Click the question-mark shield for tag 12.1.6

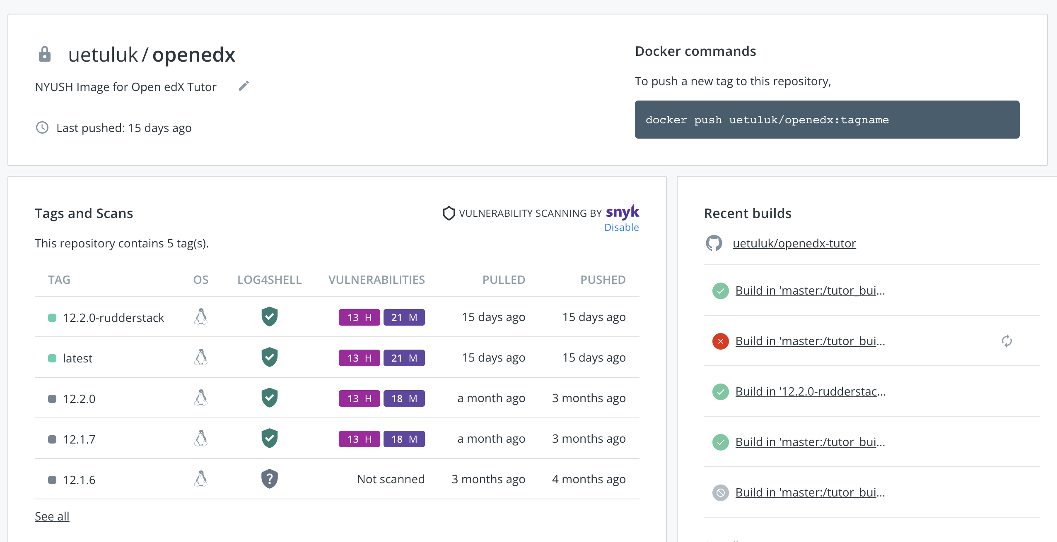coord(270,479)
